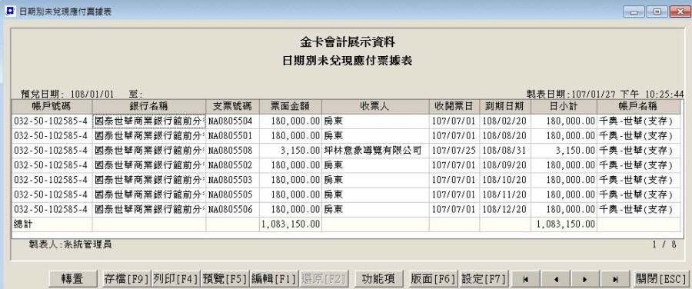Click the 轉置 button
692x289 pixels.
click(72, 279)
